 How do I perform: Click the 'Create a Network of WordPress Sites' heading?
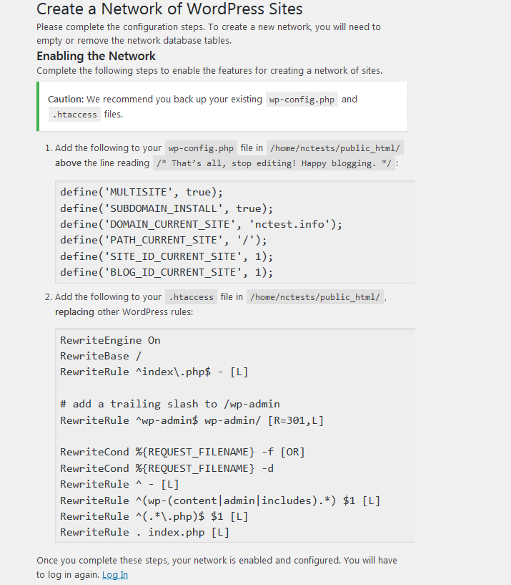click(x=169, y=9)
